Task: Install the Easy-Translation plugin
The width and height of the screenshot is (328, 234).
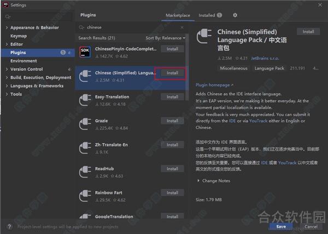Action: point(172,97)
